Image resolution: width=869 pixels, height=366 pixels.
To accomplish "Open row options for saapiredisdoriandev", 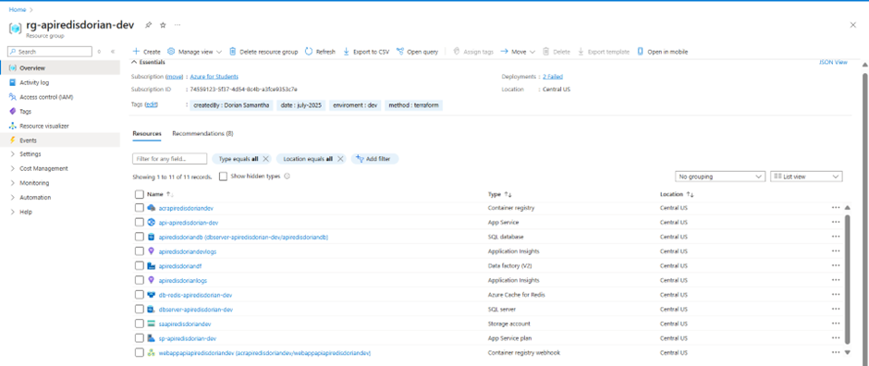I will point(836,323).
